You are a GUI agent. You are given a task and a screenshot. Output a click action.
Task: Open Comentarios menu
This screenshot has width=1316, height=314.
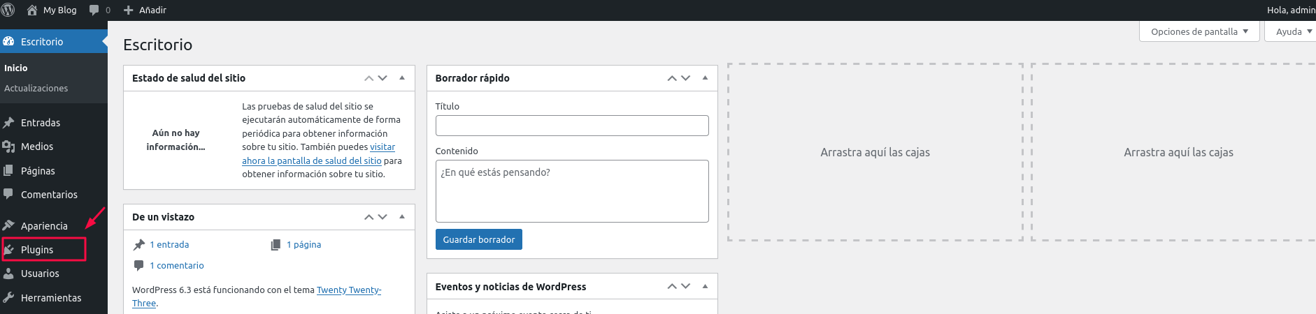[x=54, y=194]
